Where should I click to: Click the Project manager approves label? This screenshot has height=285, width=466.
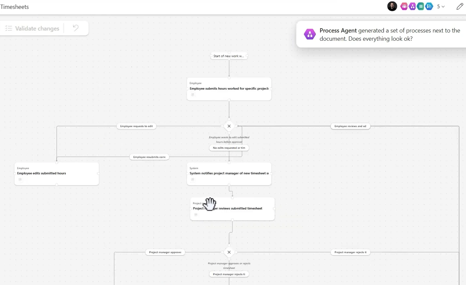tap(165, 252)
